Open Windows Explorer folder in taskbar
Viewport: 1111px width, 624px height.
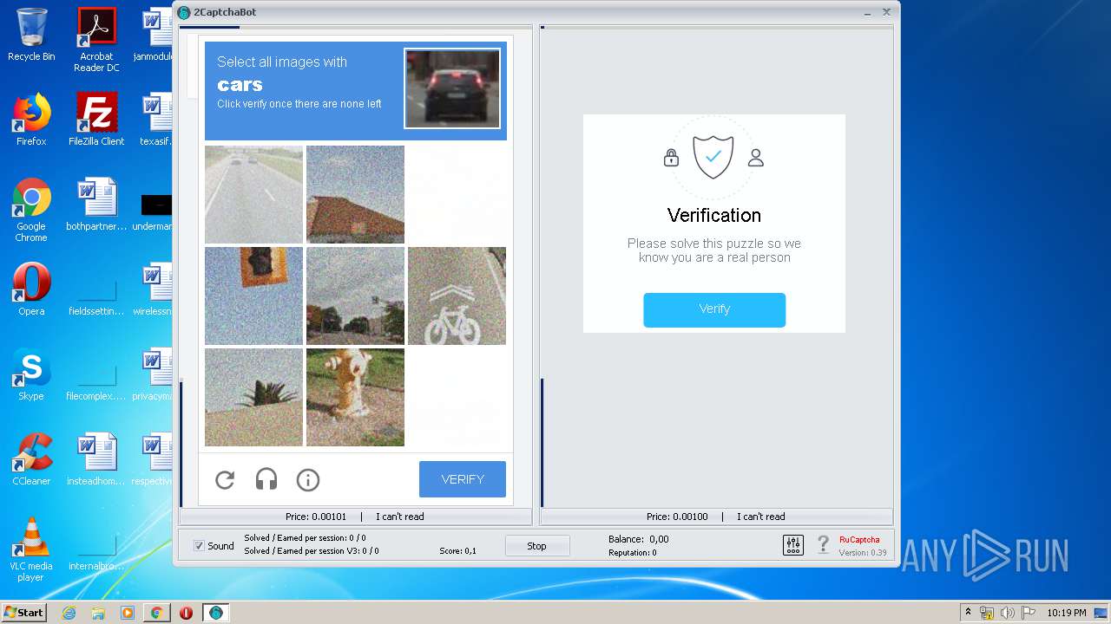coord(98,613)
